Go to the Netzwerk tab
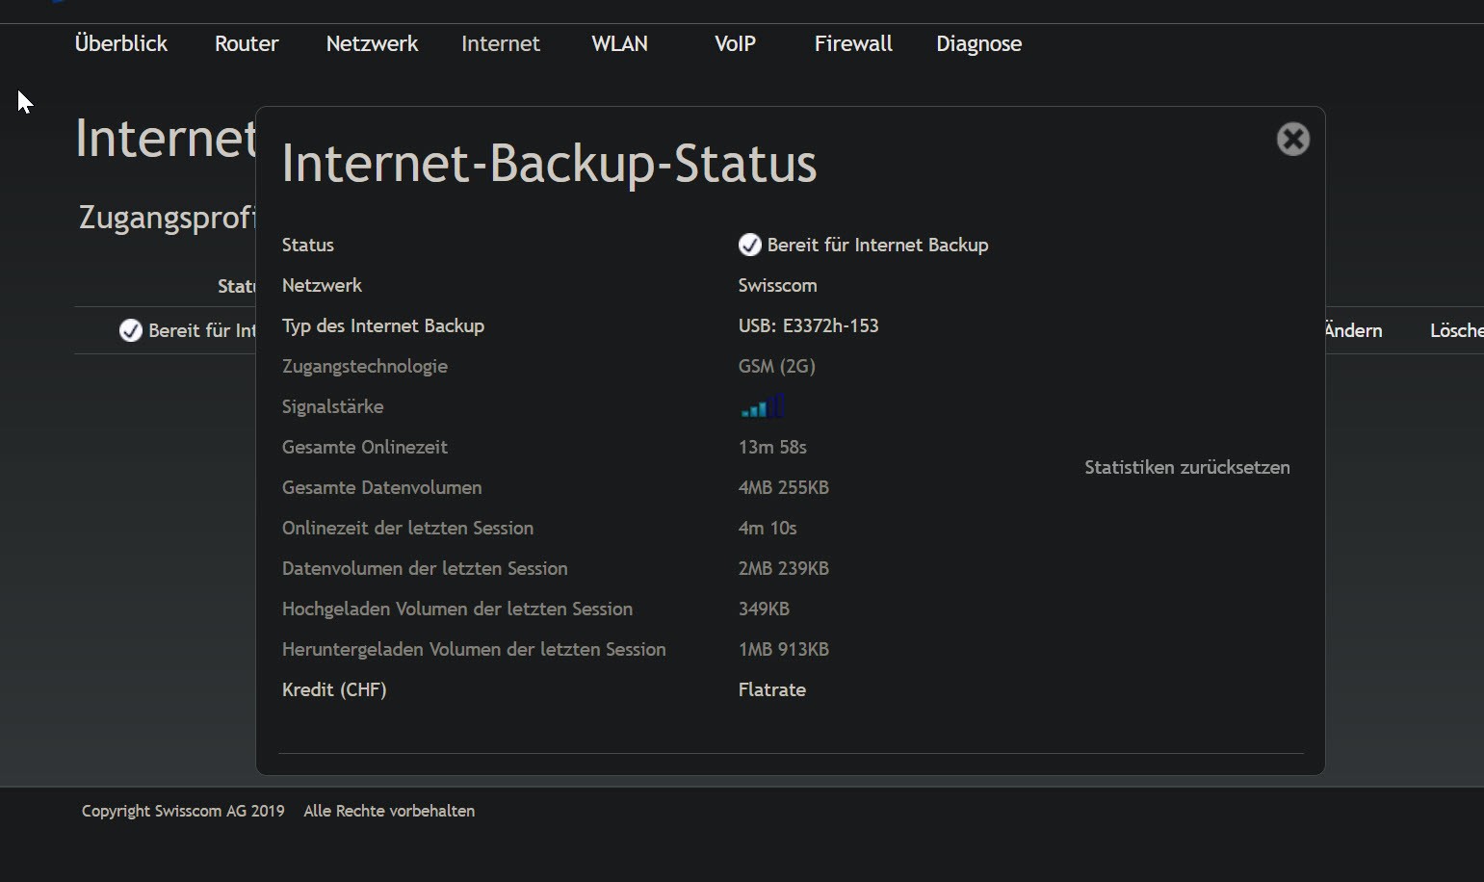Viewport: 1484px width, 882px height. pos(372,44)
